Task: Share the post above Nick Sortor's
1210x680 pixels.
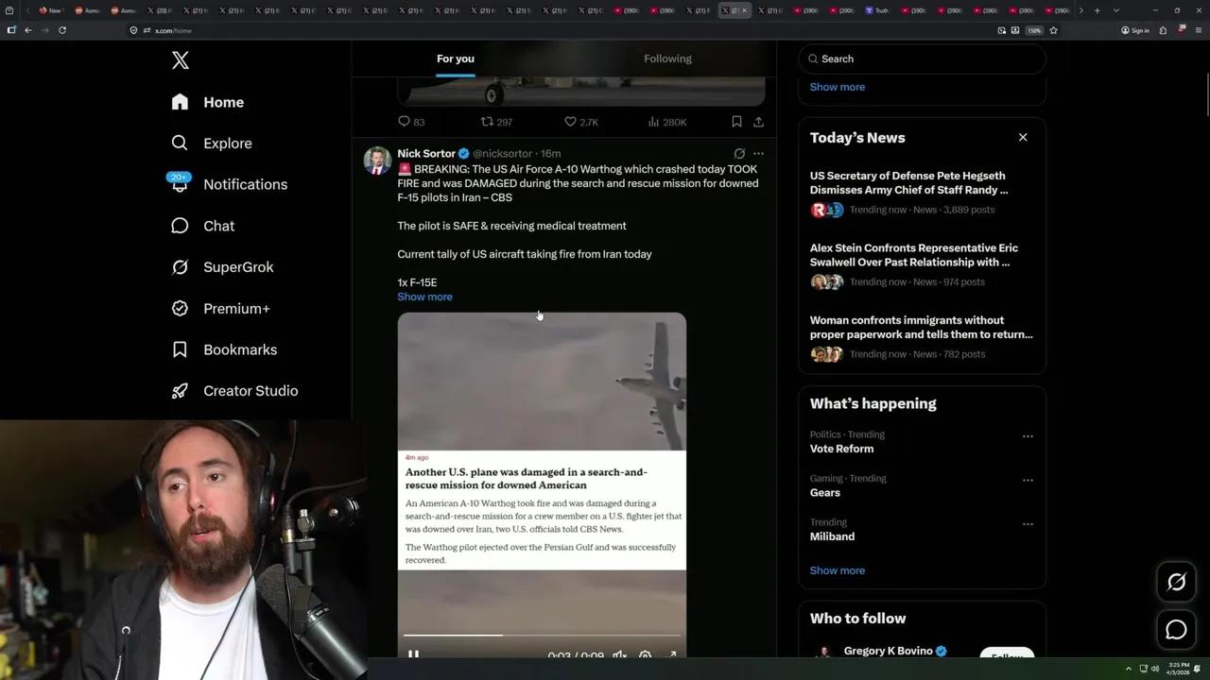Action: click(758, 122)
